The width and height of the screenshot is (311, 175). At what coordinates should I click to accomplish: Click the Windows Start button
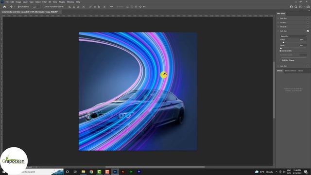tap(3, 172)
